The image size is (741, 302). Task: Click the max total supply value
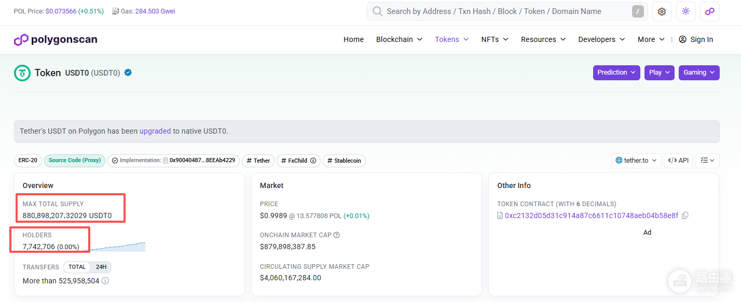(x=67, y=215)
